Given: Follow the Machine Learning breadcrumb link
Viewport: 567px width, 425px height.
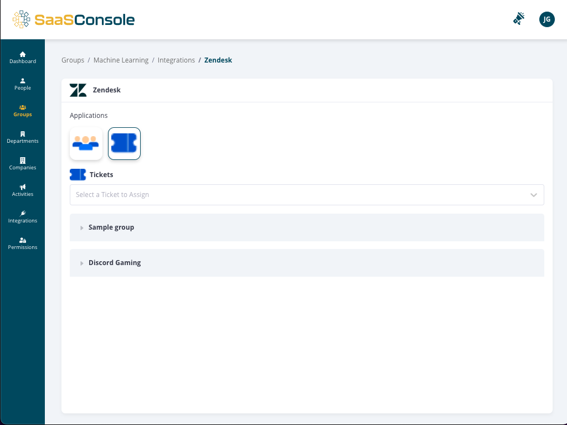Looking at the screenshot, I should click(121, 60).
